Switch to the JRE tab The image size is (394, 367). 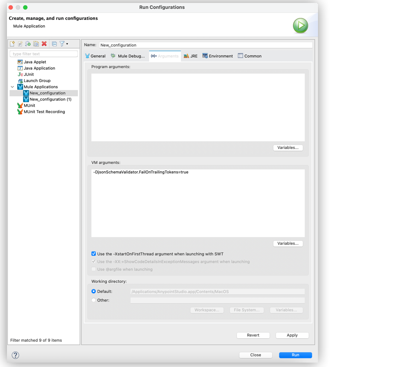click(x=191, y=56)
